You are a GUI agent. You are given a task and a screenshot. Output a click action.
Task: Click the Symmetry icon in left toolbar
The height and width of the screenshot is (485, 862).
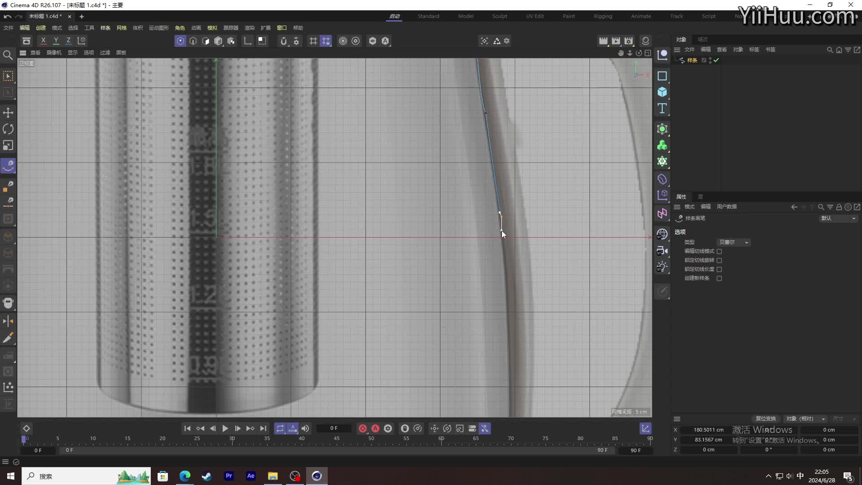[8, 321]
